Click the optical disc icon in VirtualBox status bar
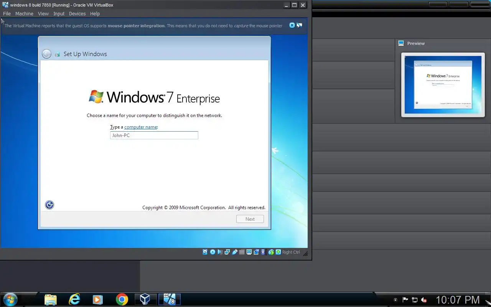Image resolution: width=491 pixels, height=307 pixels. tap(213, 252)
